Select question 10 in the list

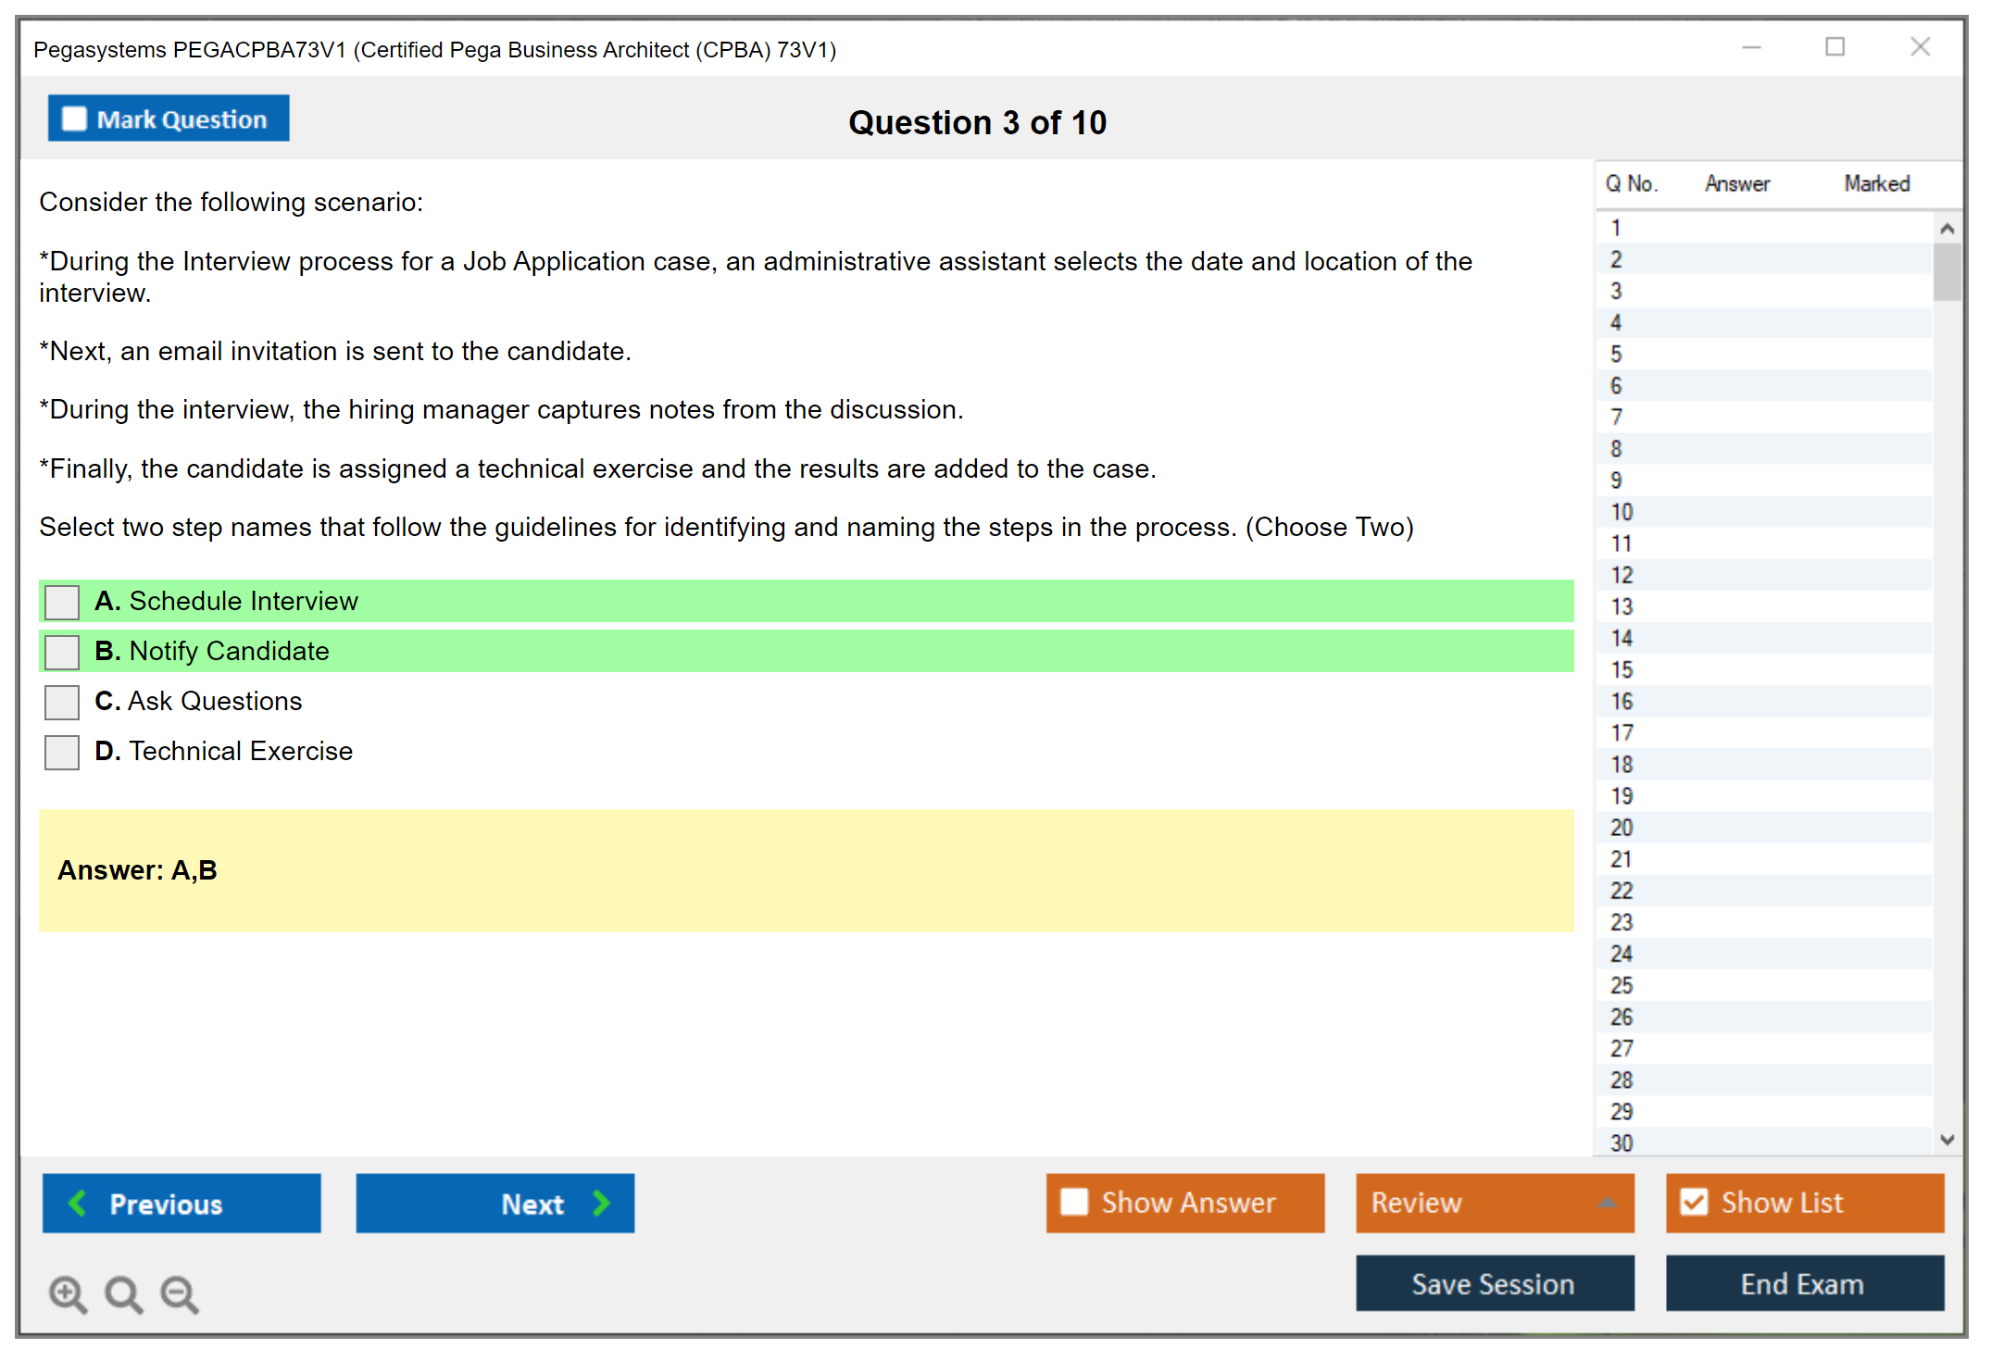pos(1622,512)
